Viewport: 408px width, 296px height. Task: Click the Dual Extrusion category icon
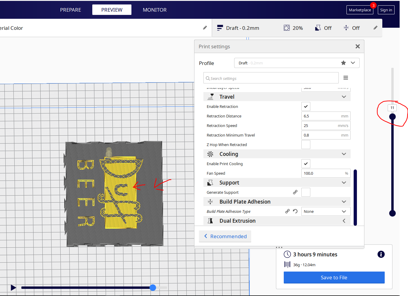(210, 221)
